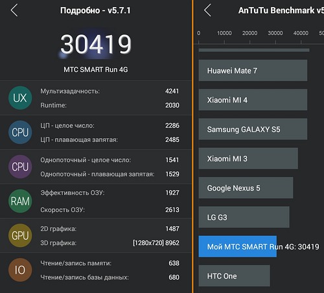Tap the CPU integer score 2286
The width and height of the screenshot is (324, 293).
pos(172,126)
